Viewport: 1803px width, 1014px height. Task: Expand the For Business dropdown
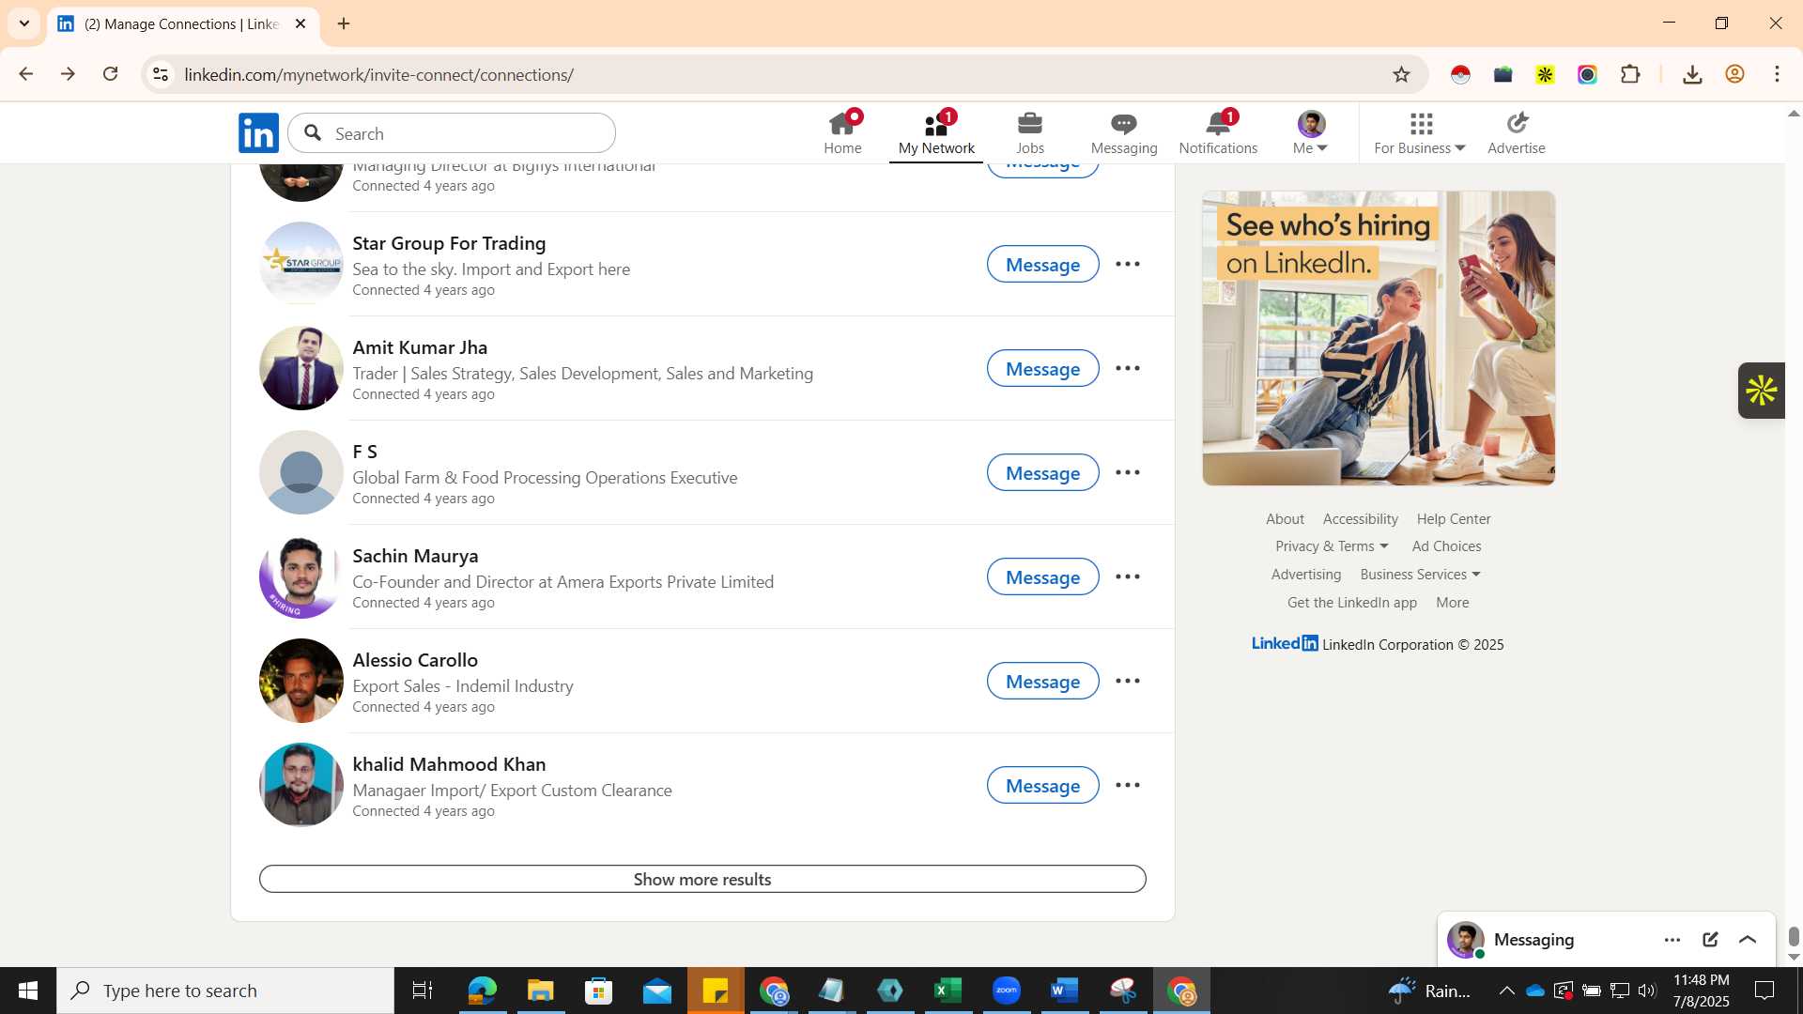click(1420, 132)
